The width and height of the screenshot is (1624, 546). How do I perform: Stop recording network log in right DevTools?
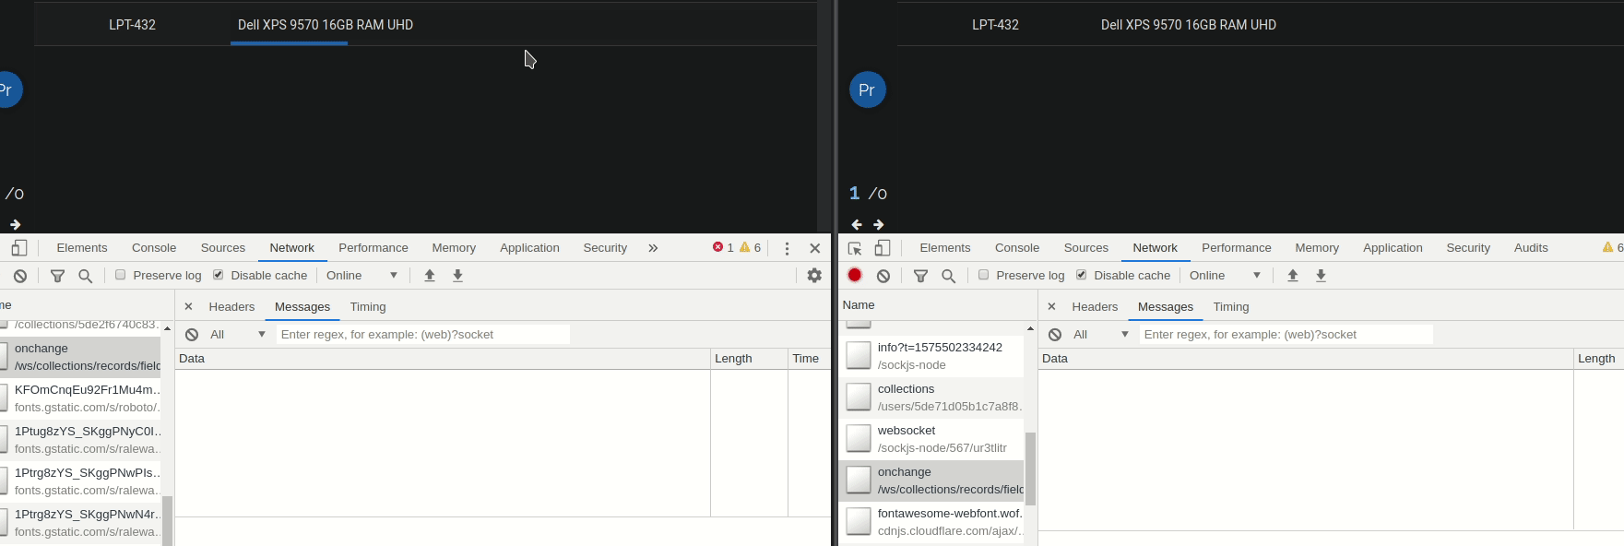coord(855,275)
